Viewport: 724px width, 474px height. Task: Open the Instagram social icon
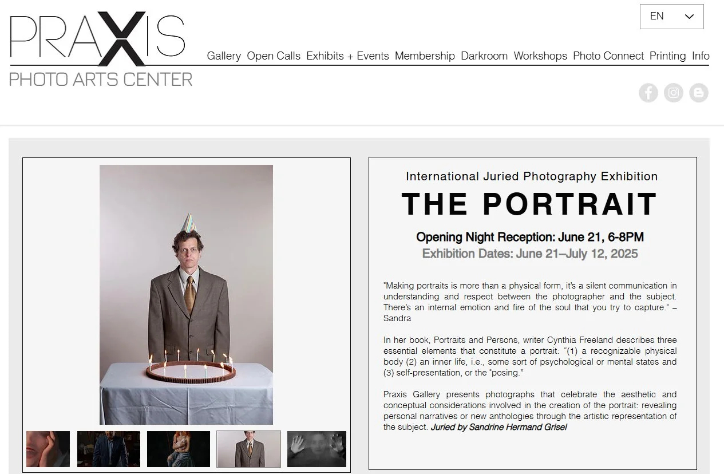pyautogui.click(x=674, y=93)
